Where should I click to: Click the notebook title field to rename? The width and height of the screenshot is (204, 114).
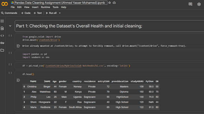click(x=60, y=3)
